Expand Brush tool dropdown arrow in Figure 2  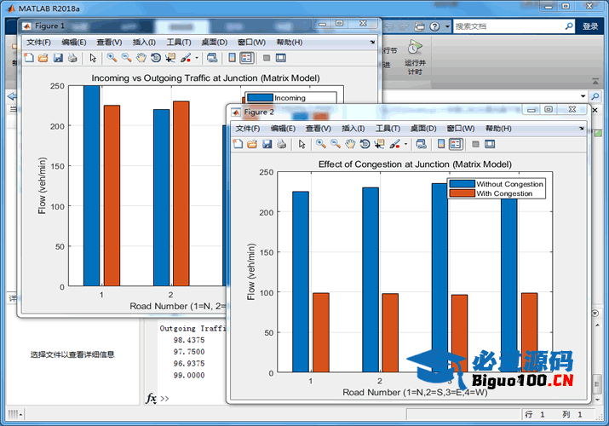406,144
